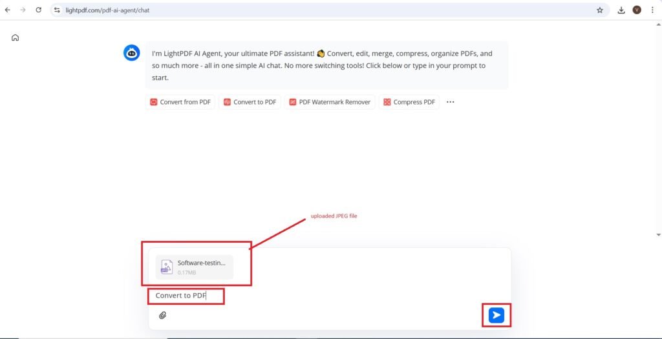
Task: Click the browser forward arrow
Action: (x=23, y=10)
